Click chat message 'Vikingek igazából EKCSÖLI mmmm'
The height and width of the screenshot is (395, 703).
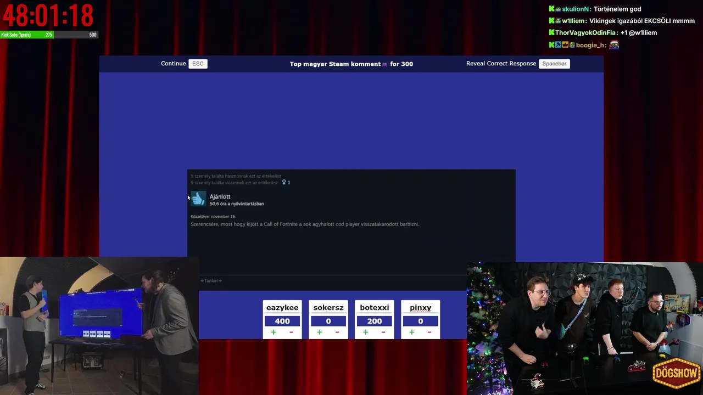[642, 21]
